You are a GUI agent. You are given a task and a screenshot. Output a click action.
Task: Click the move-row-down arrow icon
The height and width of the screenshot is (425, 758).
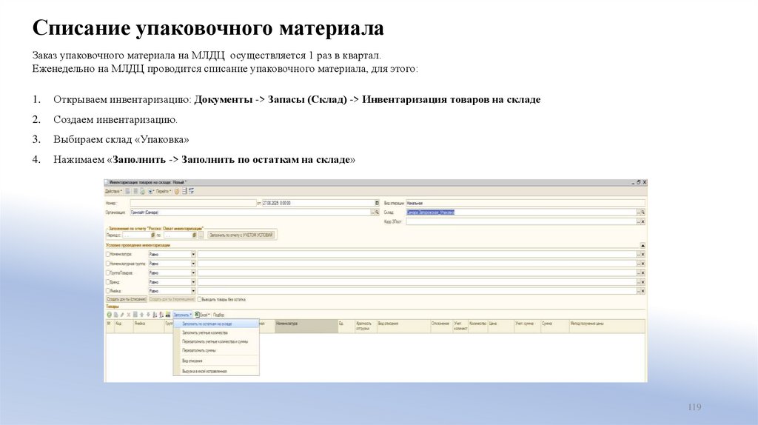point(148,315)
